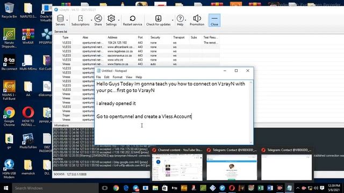Open HOW TO INSTALL Opera desktop icon
344x193 pixels.
28,116
